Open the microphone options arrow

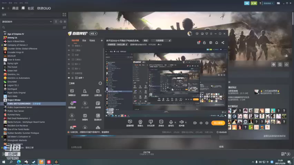(175, 122)
